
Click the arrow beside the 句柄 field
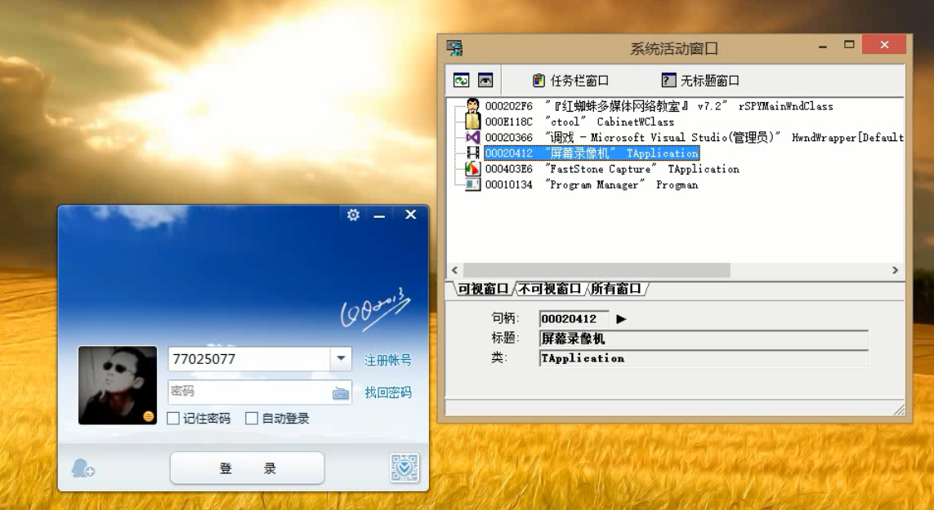[x=621, y=320]
